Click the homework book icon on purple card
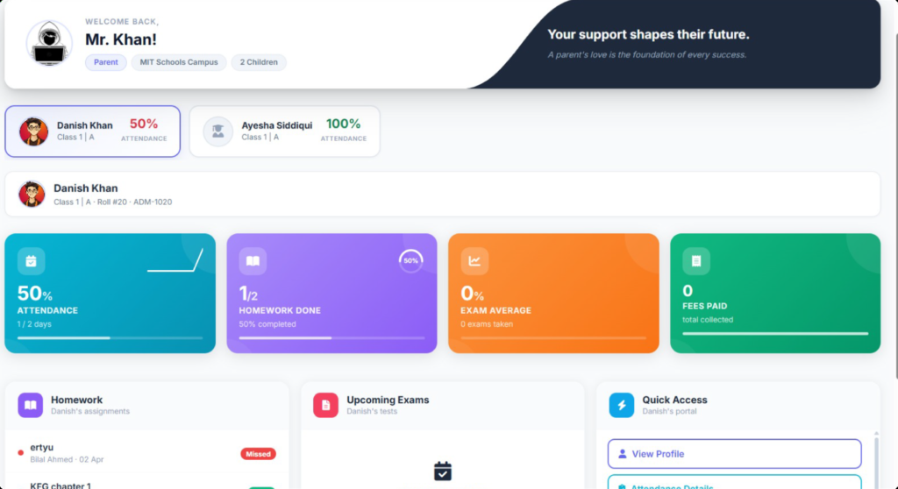Screen dimensions: 898x489 click(253, 261)
